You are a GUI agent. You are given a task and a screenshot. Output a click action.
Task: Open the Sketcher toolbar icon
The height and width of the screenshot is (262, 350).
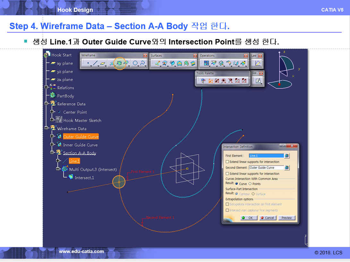(x=258, y=81)
